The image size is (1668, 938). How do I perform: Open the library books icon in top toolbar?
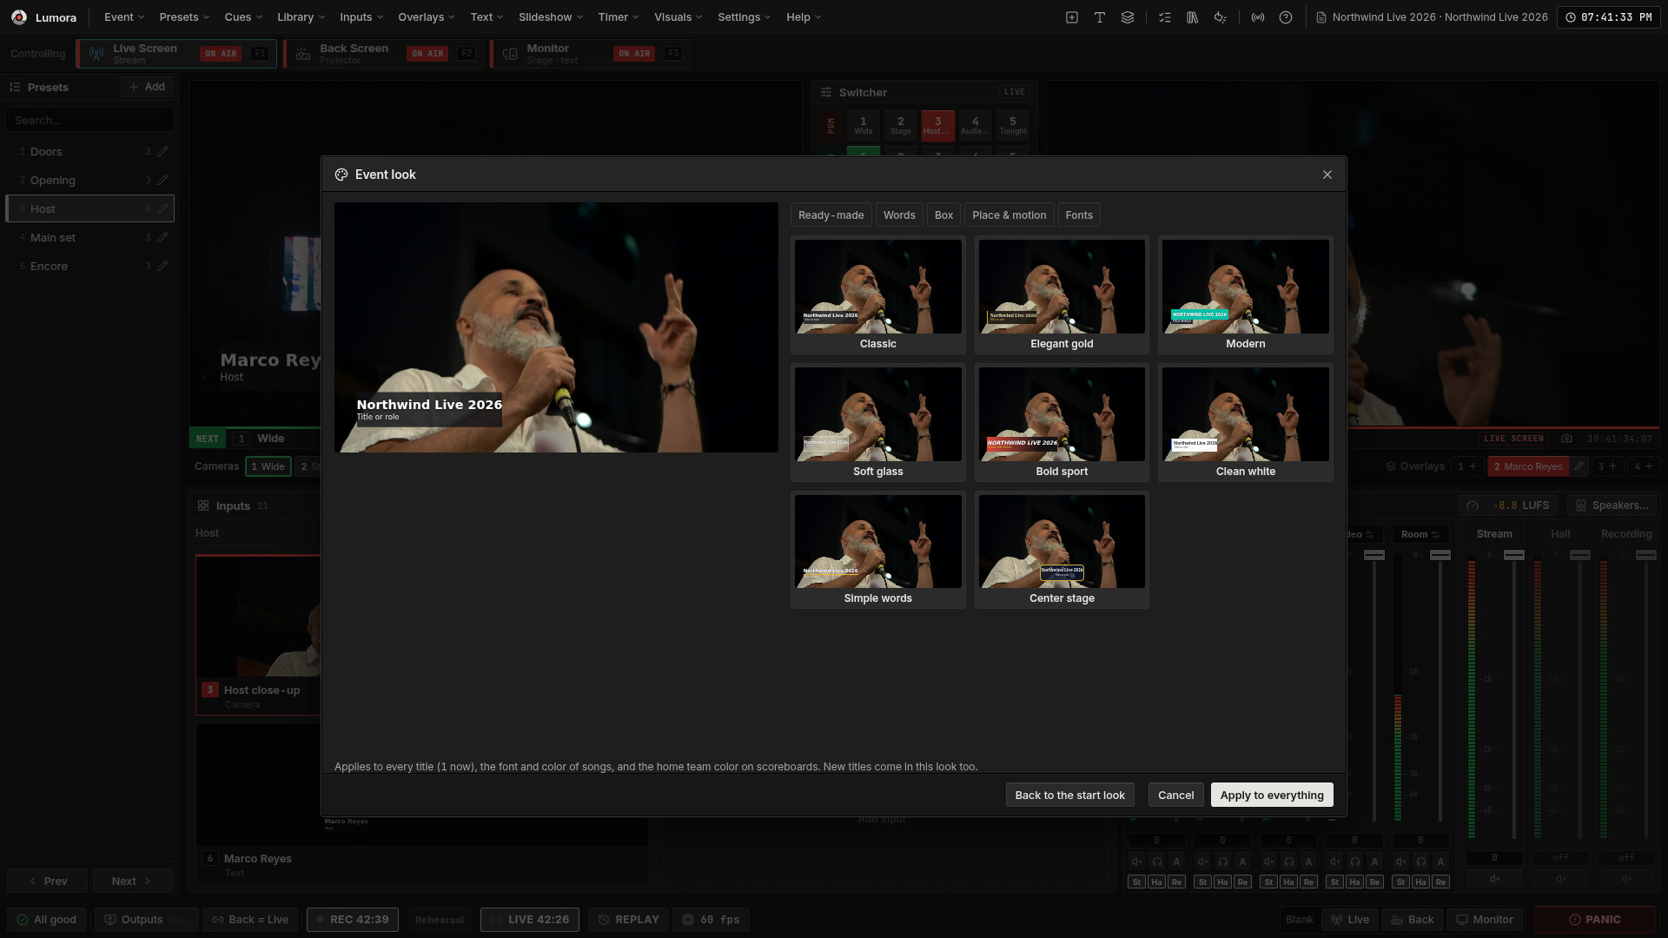(x=1193, y=17)
